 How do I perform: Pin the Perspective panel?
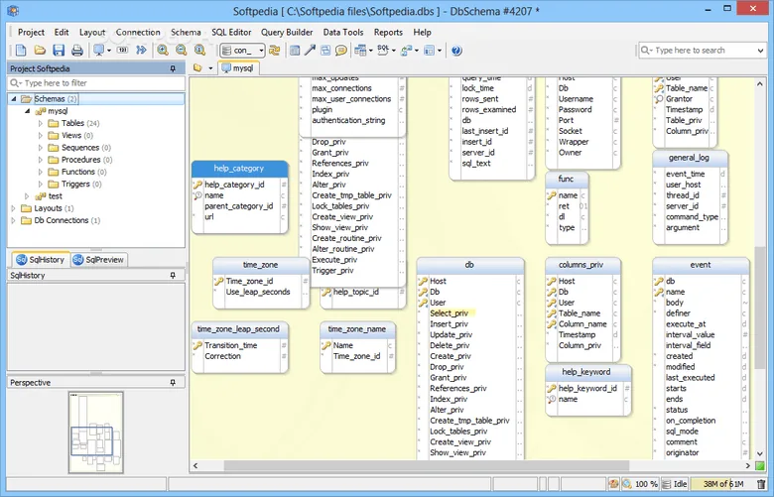(173, 383)
